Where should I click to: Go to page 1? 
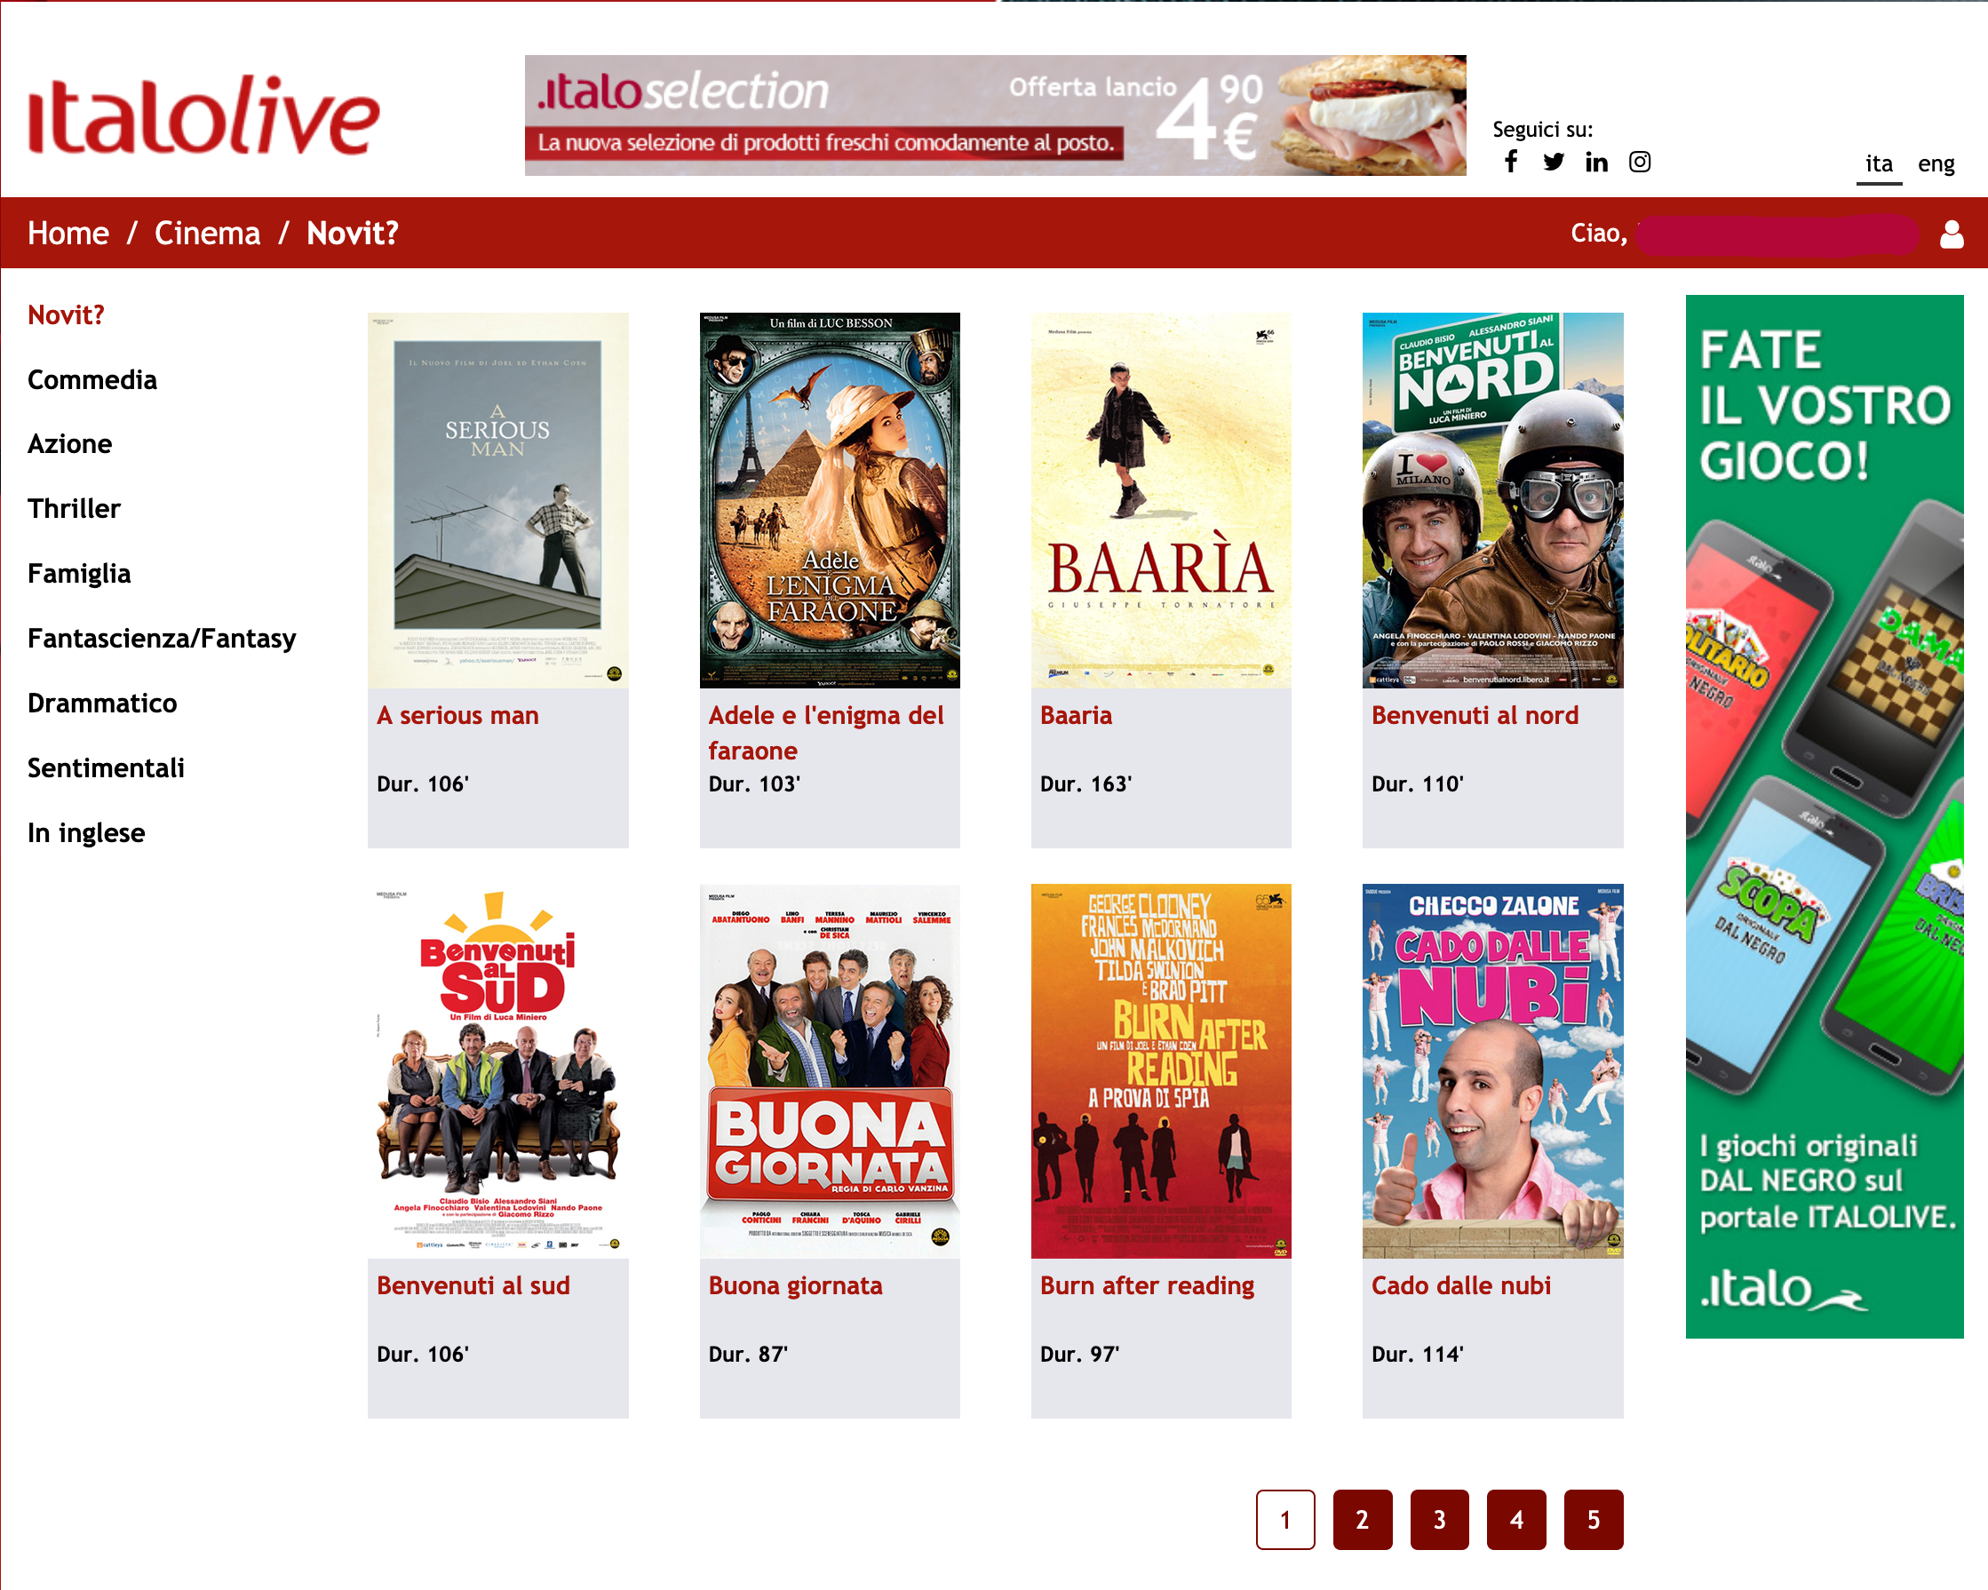tap(1285, 1519)
